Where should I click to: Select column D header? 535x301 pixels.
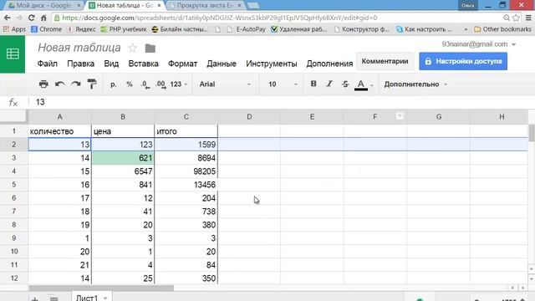pyautogui.click(x=249, y=117)
